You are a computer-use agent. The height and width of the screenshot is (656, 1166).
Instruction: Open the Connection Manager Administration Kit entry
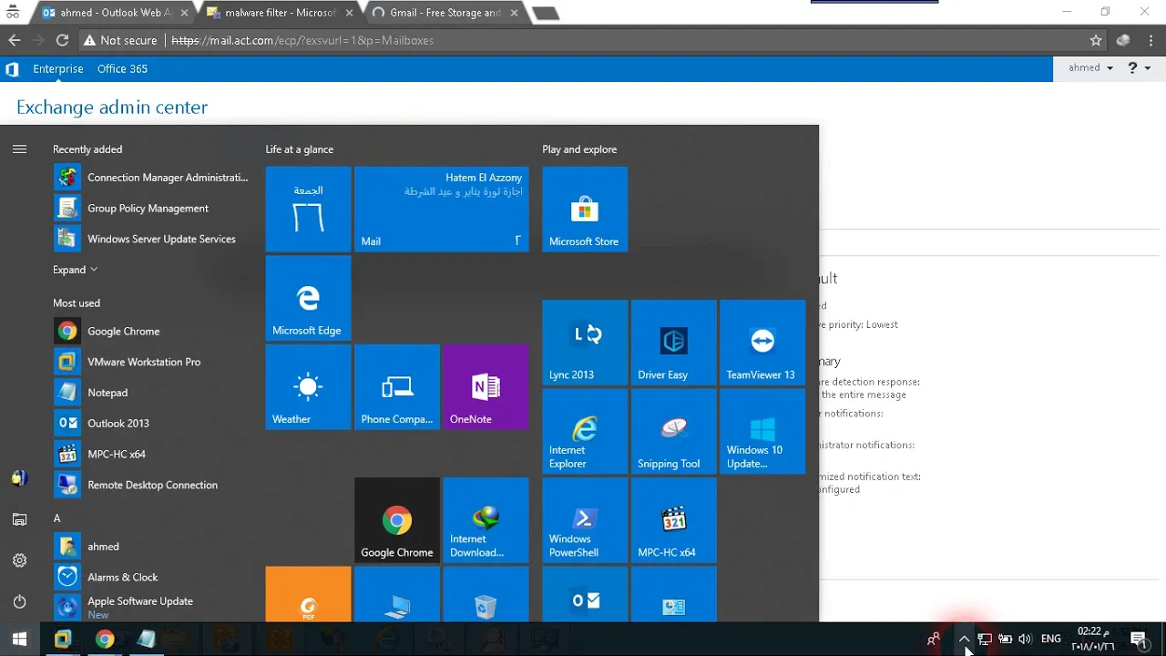151,178
